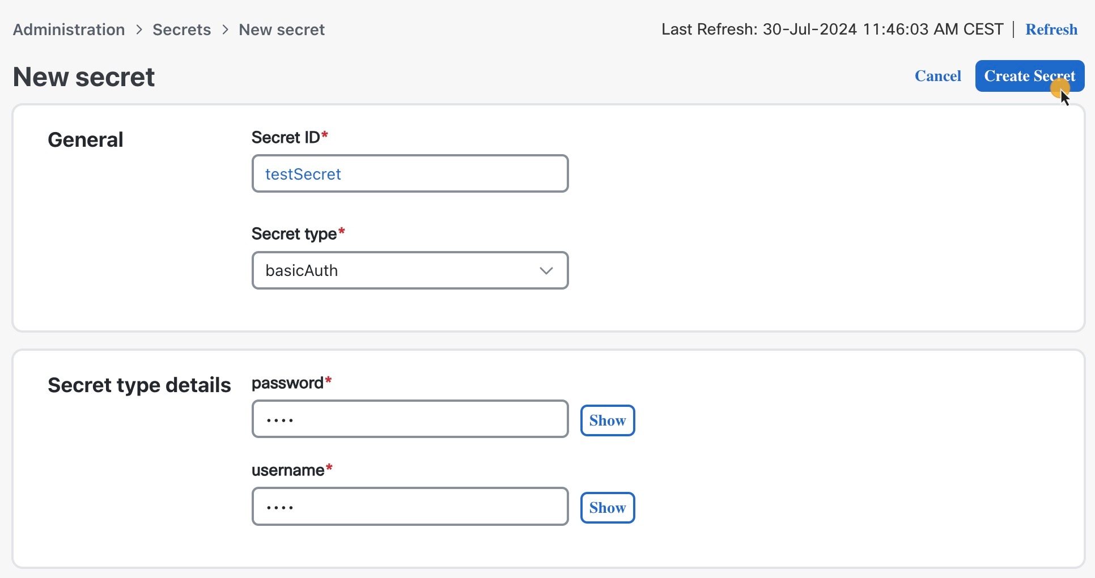The height and width of the screenshot is (578, 1095).
Task: Open the Secrets breadcrumb link
Action: coord(181,29)
